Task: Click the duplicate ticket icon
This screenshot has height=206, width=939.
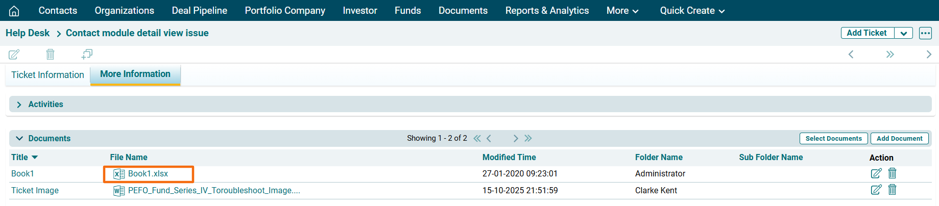Action: coord(87,54)
